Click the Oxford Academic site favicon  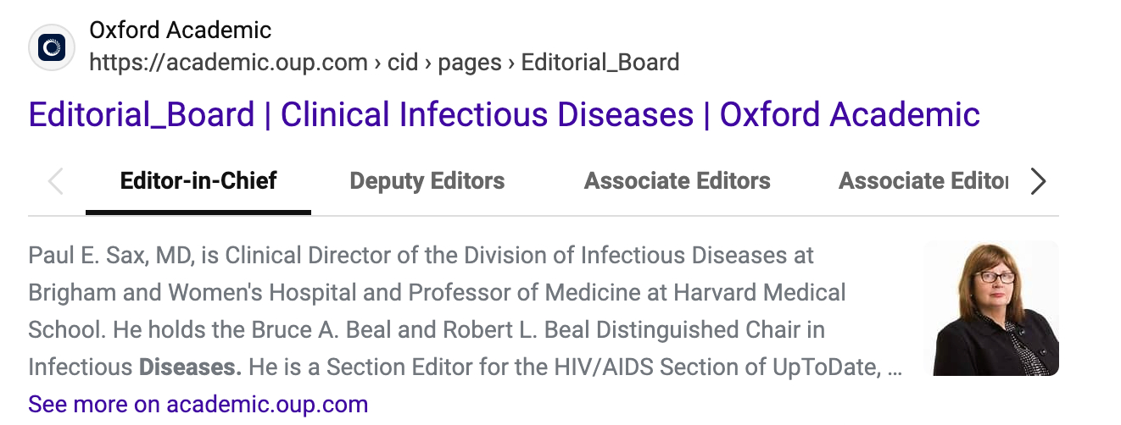point(52,47)
